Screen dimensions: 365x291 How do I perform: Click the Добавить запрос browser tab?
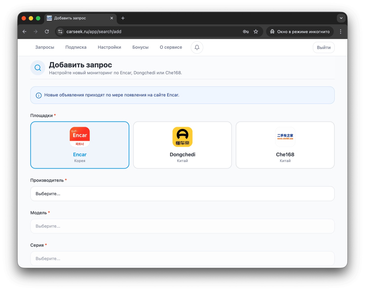click(80, 18)
